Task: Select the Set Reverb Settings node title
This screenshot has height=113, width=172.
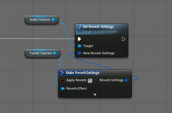Action: pyautogui.click(x=98, y=27)
